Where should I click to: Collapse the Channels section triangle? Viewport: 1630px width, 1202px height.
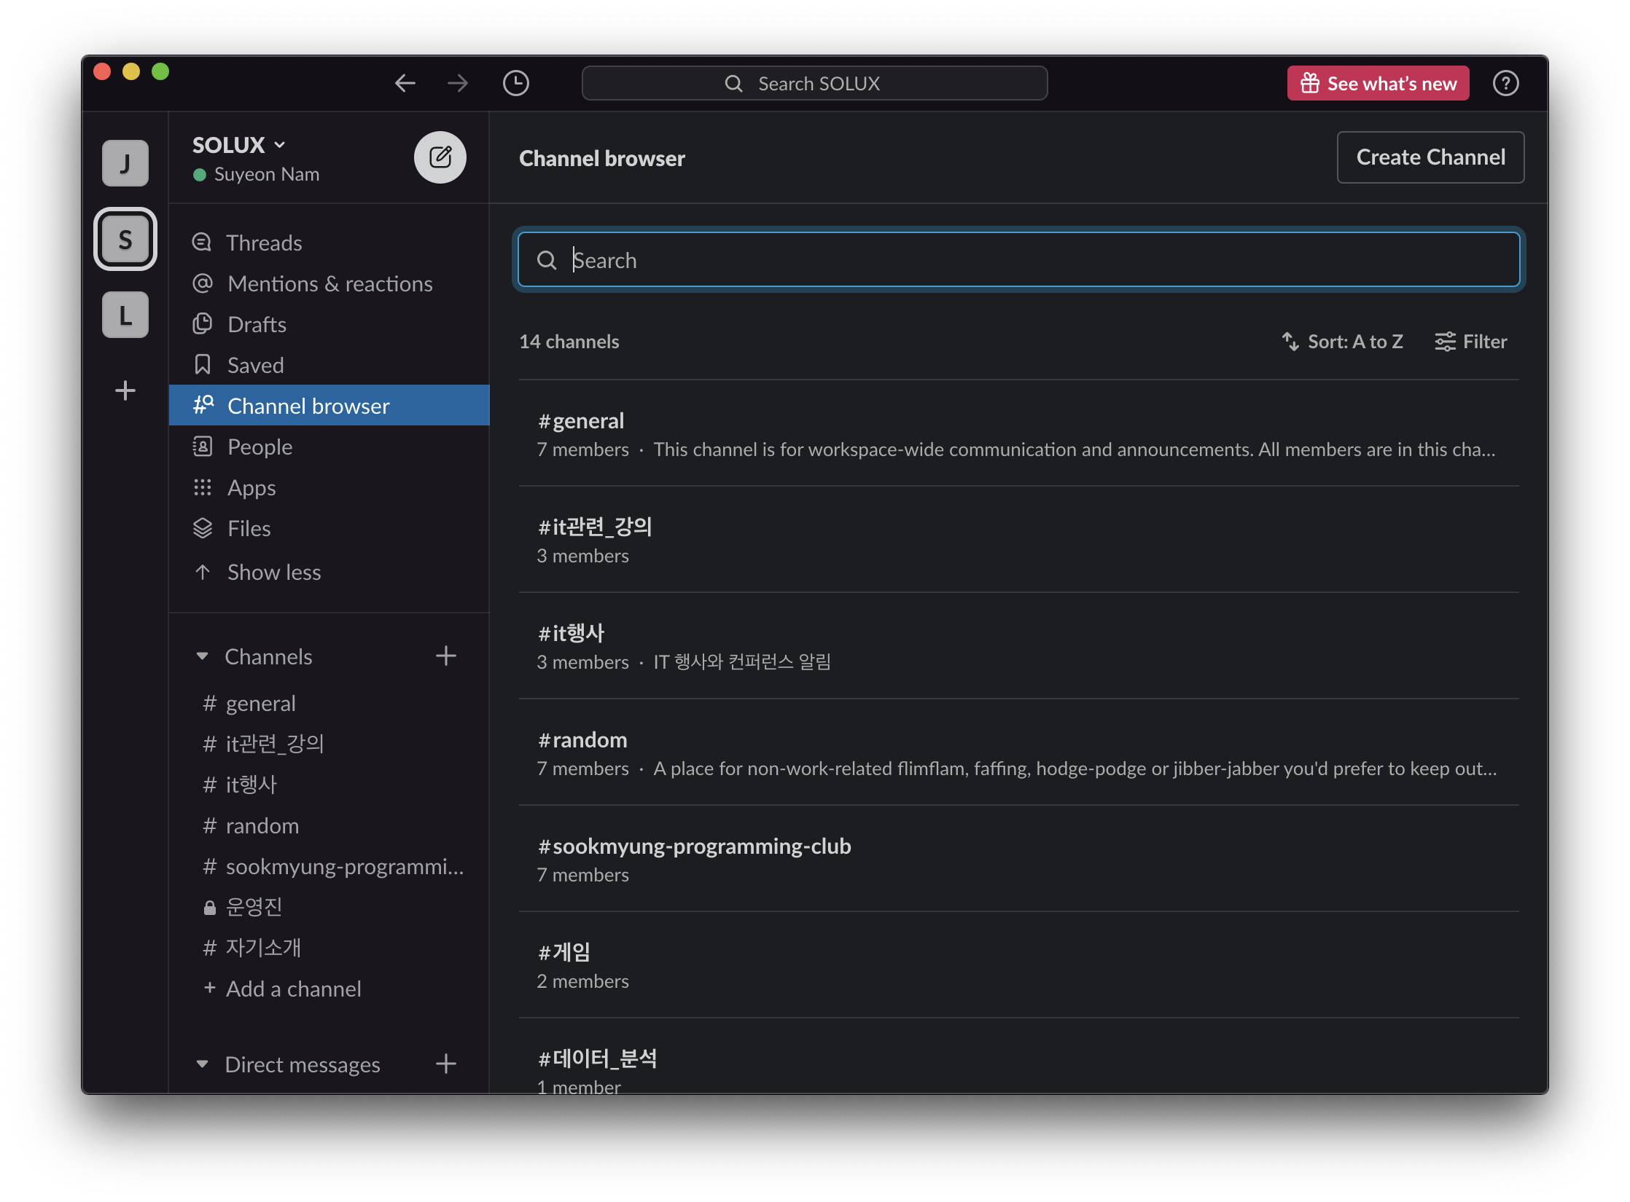coord(203,656)
